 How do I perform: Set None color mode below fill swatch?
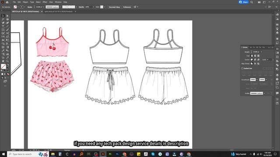pyautogui.click(x=8, y=74)
